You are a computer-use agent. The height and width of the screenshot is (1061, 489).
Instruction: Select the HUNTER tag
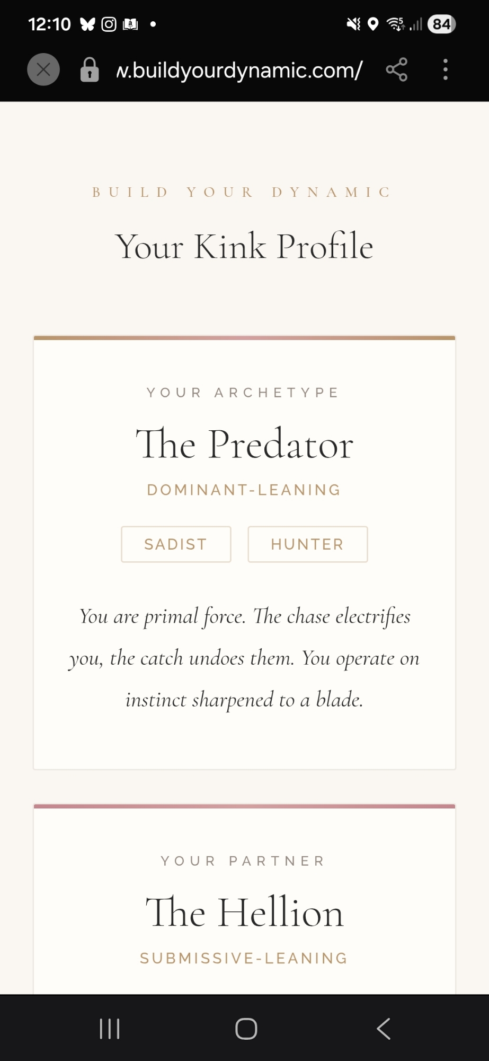[x=307, y=544]
